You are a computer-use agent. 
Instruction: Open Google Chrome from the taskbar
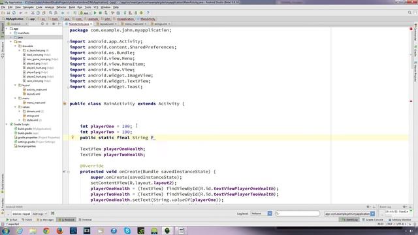(46, 230)
